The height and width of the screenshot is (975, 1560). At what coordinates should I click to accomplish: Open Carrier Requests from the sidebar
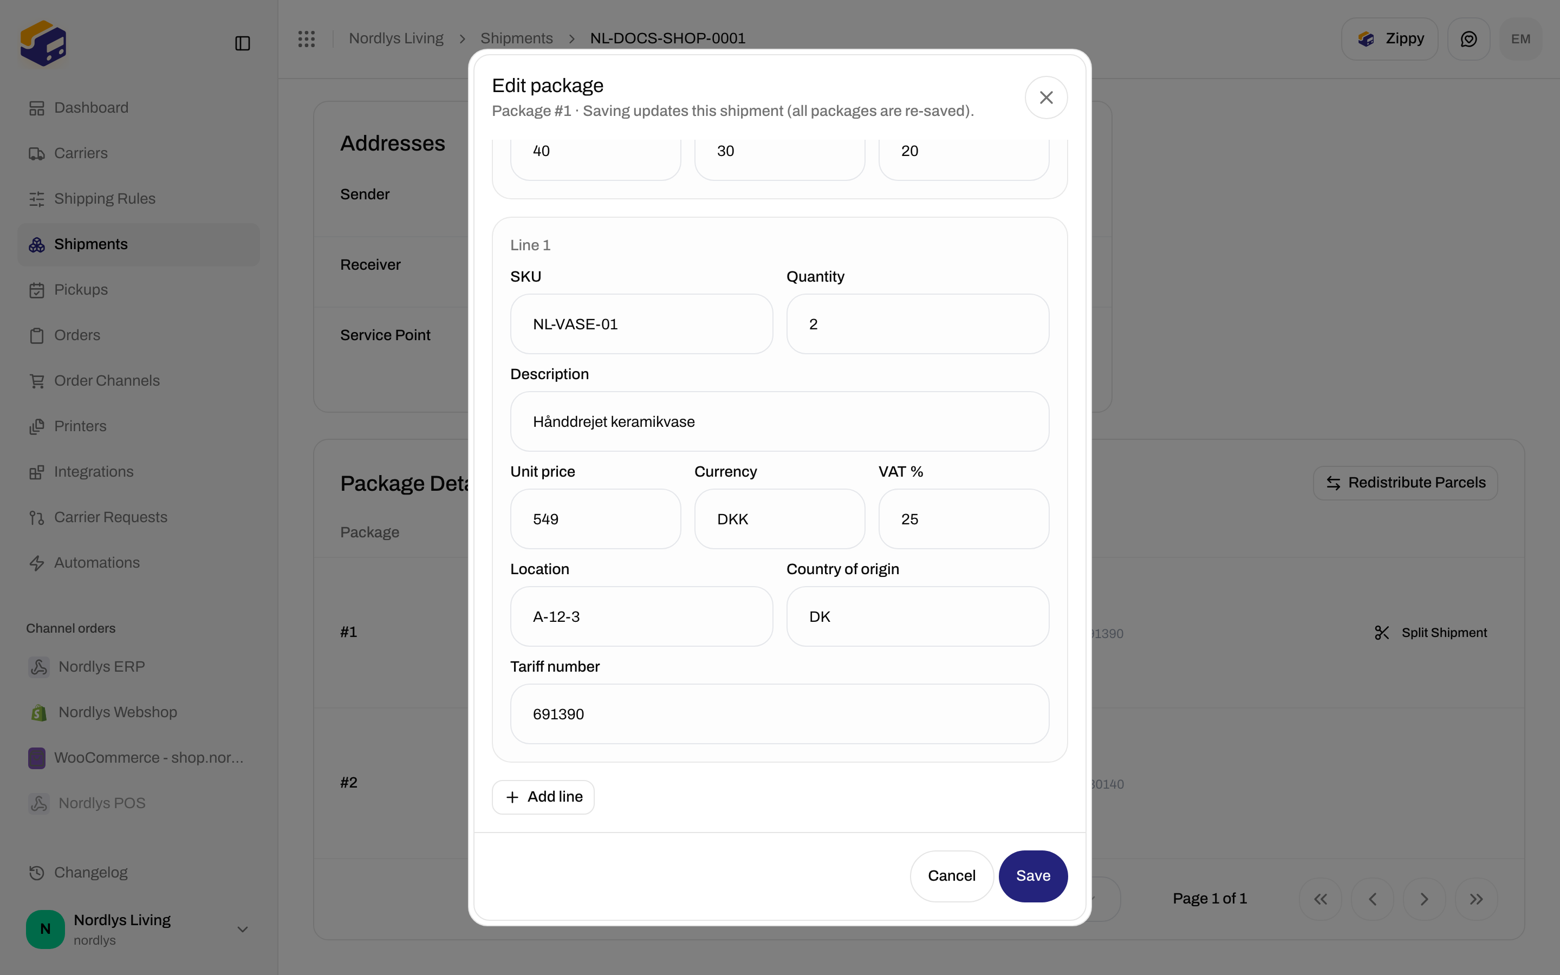138,518
